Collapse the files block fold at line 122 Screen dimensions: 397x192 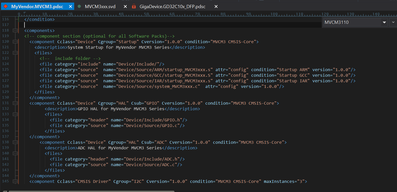pos(15,53)
